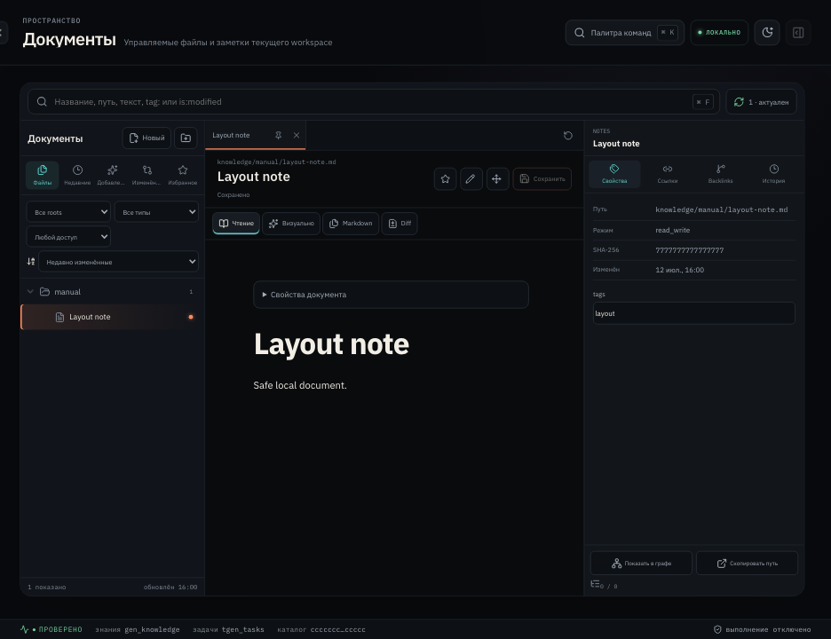
Task: Create a new document with Новый
Action: [x=146, y=138]
